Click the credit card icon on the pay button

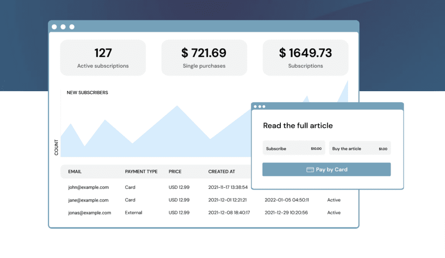coord(310,170)
